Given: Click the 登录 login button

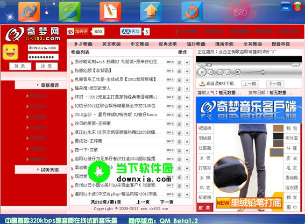Looking at the screenshot, I should (x=20, y=66).
